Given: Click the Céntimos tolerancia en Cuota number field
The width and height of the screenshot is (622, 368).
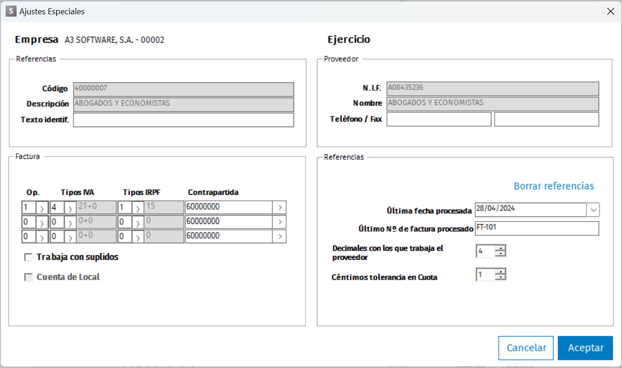Looking at the screenshot, I should [485, 275].
